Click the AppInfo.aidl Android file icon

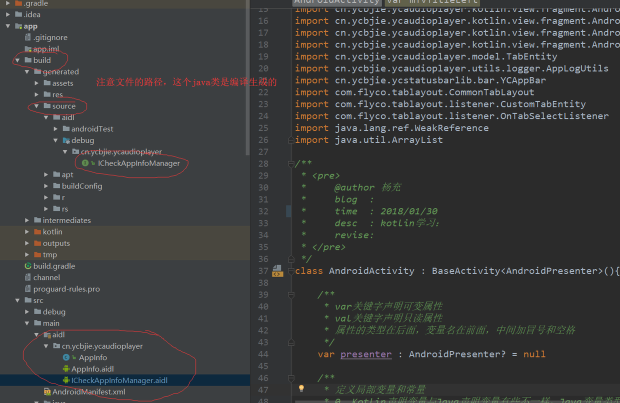[x=66, y=369]
